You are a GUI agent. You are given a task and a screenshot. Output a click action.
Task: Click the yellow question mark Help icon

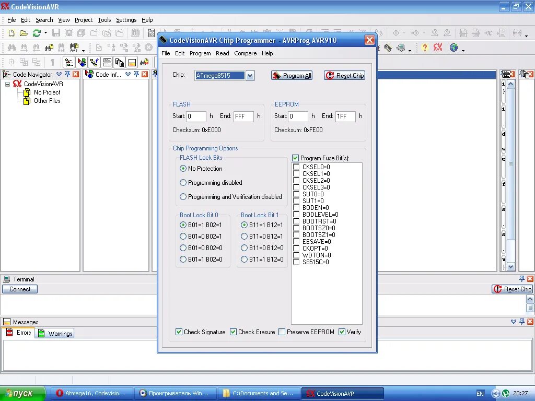click(424, 48)
